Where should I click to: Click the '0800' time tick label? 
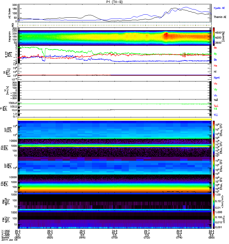pyautogui.click(x=211, y=238)
